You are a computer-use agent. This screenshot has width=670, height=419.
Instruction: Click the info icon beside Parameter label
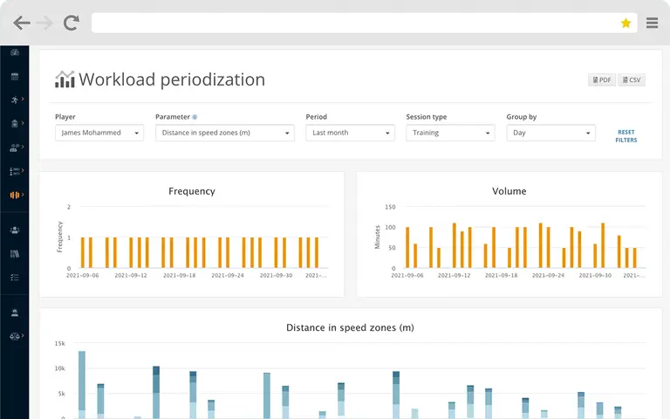click(x=195, y=117)
